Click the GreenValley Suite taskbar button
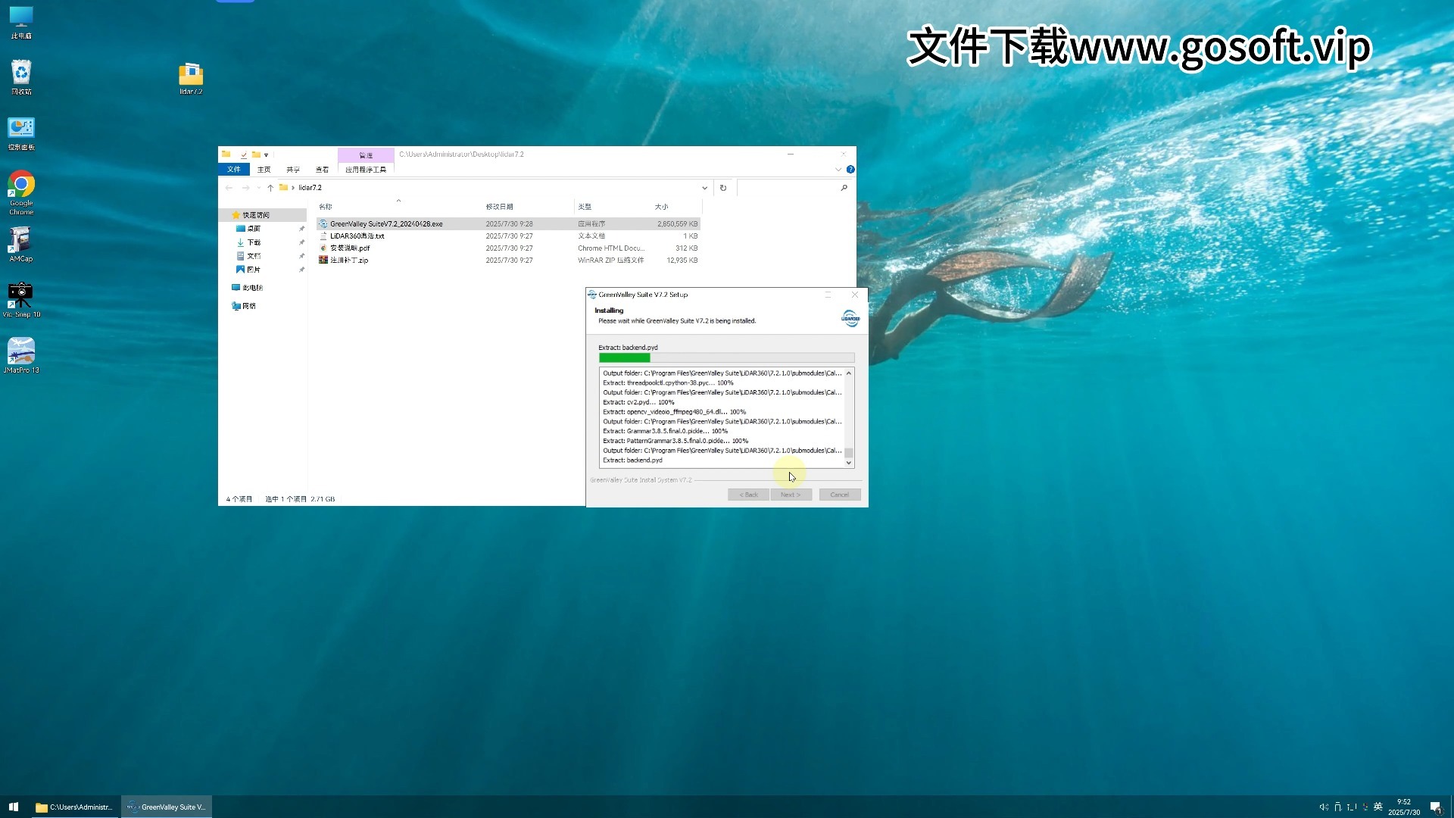1454x818 pixels. tap(167, 807)
